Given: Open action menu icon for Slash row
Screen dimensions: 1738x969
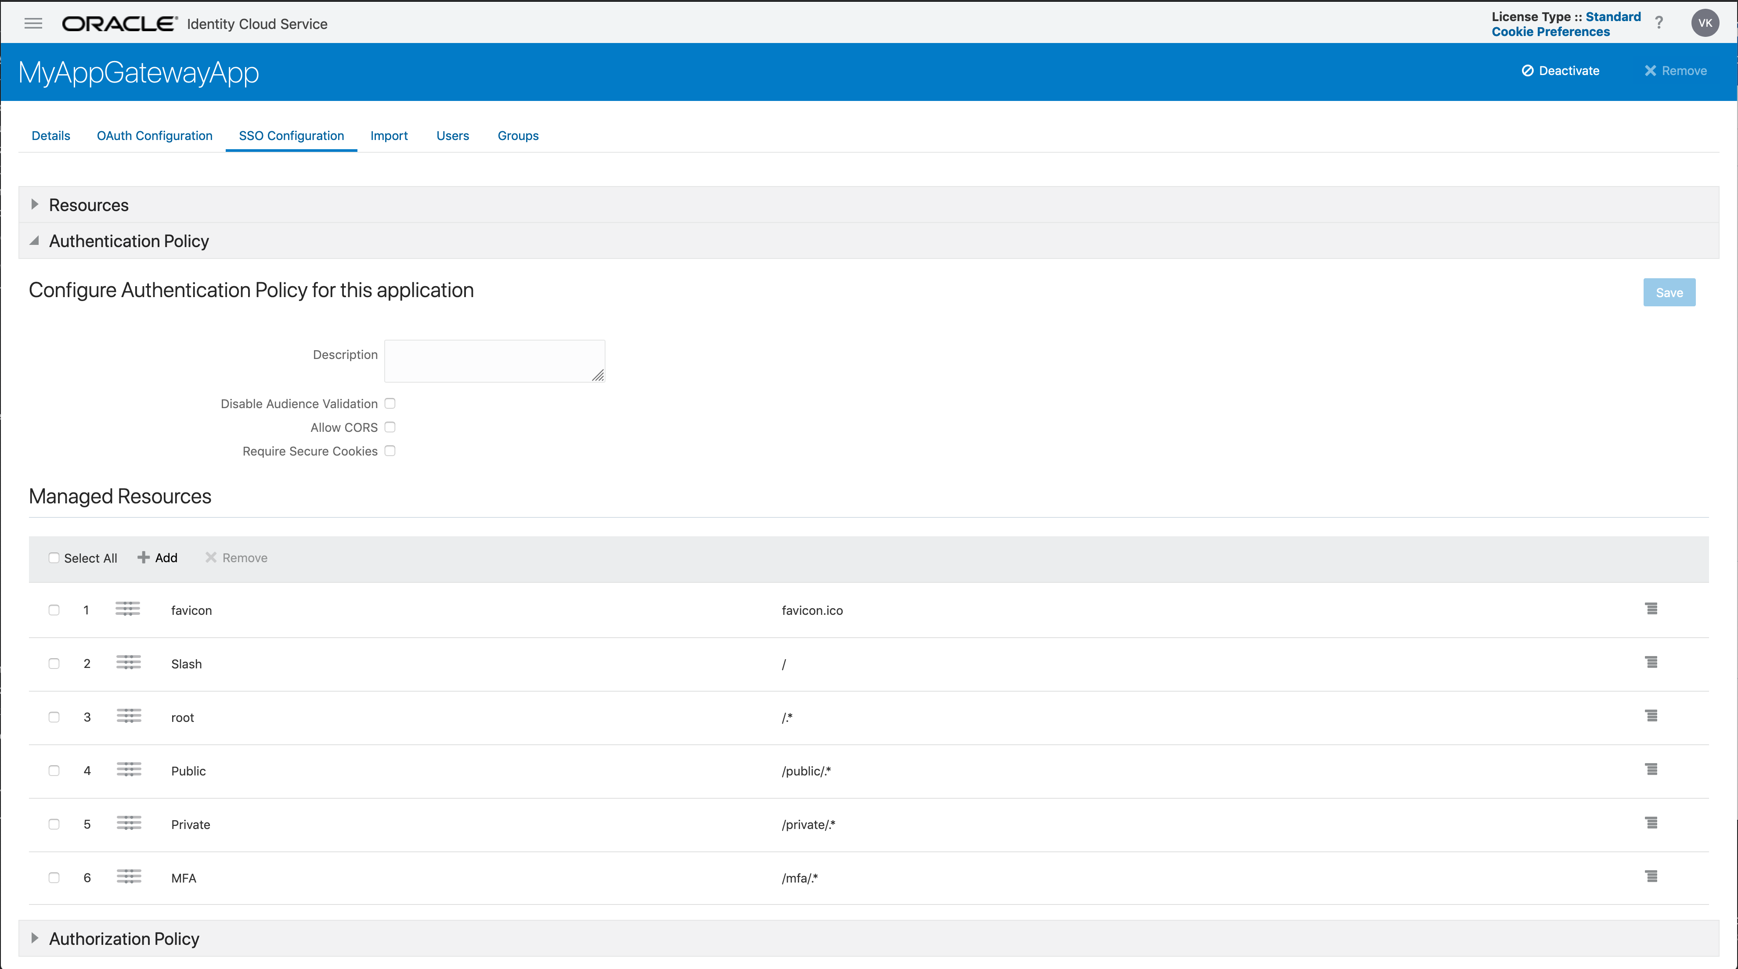Looking at the screenshot, I should pos(1651,663).
